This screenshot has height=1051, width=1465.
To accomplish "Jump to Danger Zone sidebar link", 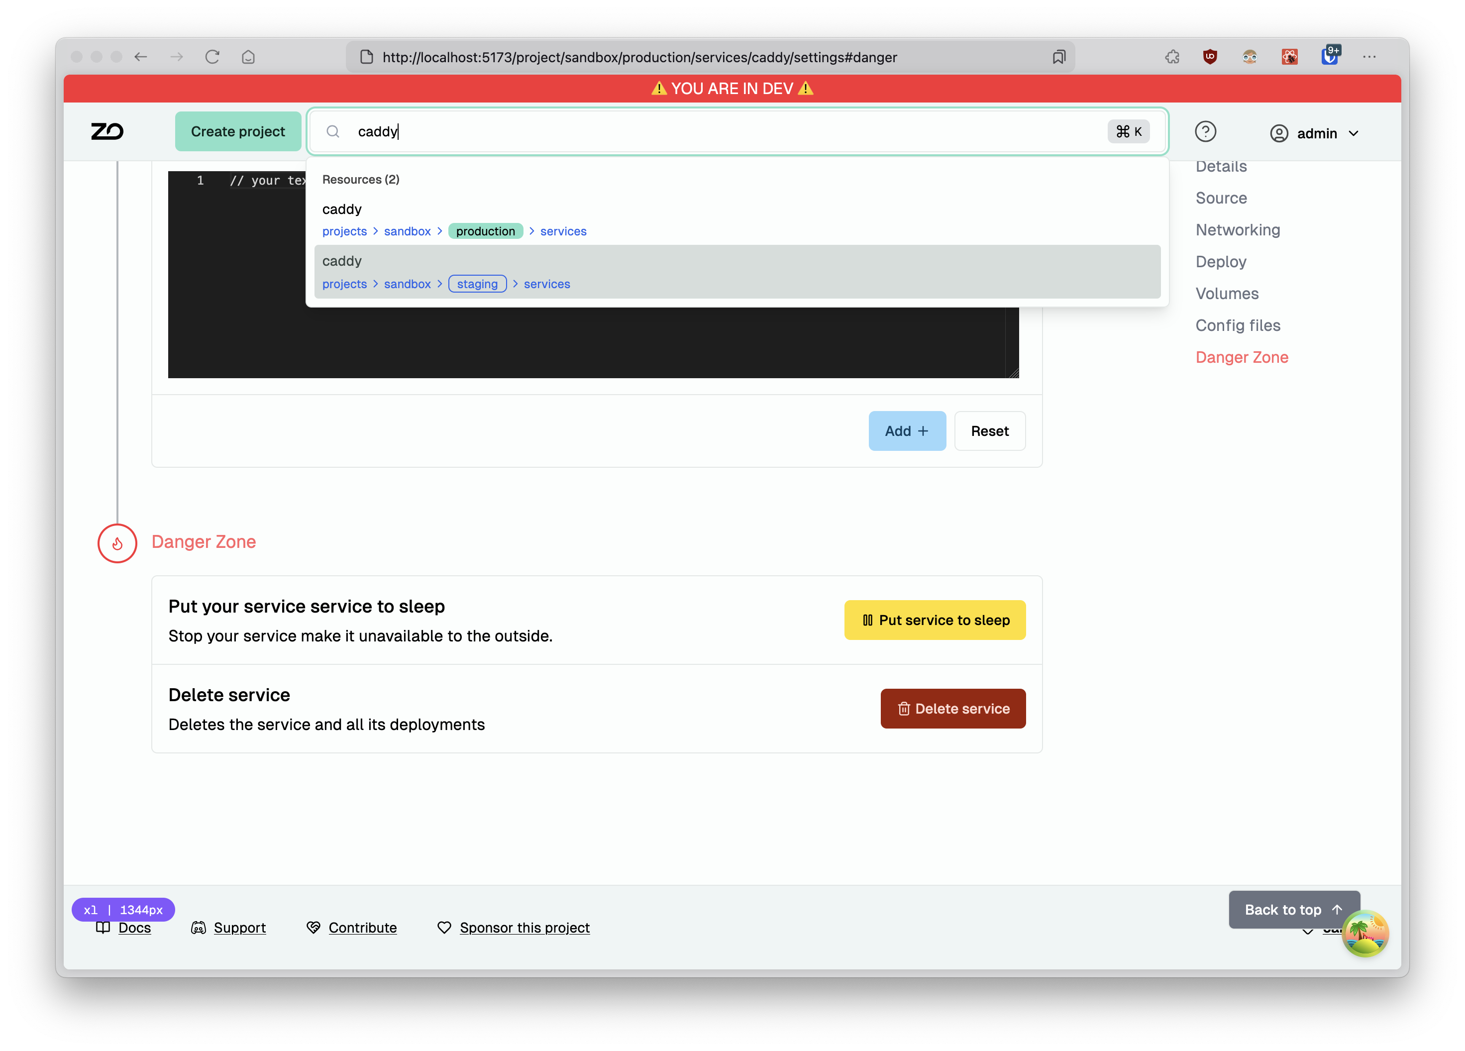I will pos(1241,357).
